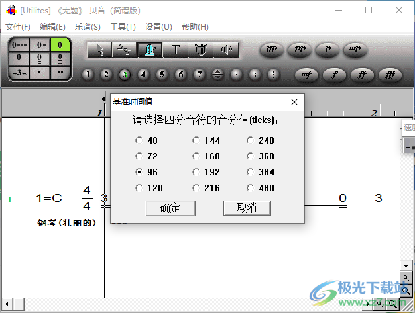This screenshot has height=313, width=415.
Task: Open the 编辑(E) menu
Action: pos(52,26)
